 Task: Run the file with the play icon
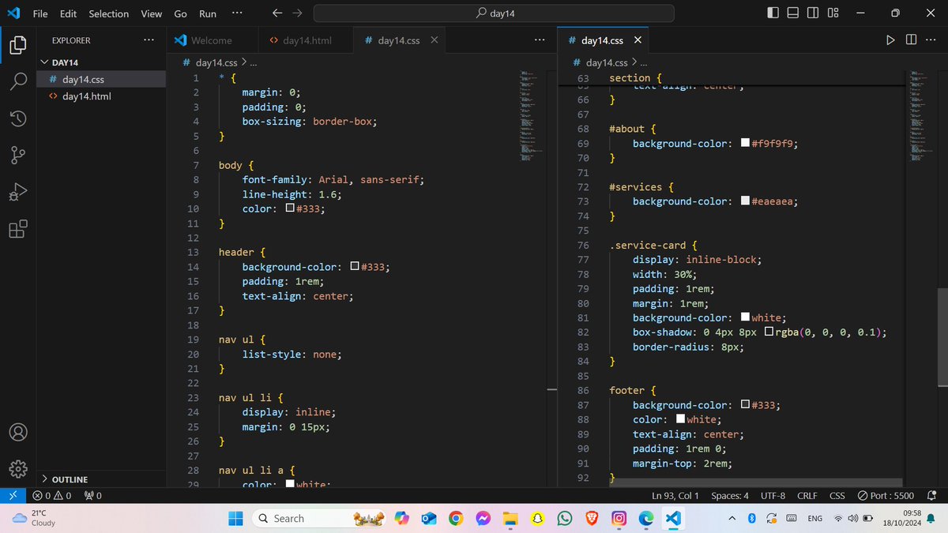(890, 40)
